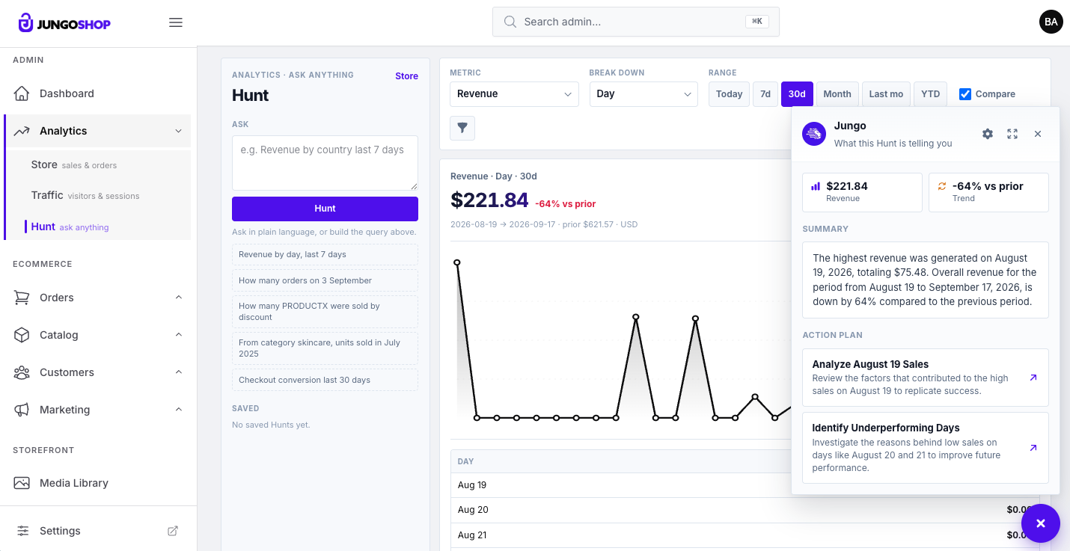1070x551 pixels.
Task: Choose suggestion How many PRODUCTX were sold
Action: (x=325, y=312)
